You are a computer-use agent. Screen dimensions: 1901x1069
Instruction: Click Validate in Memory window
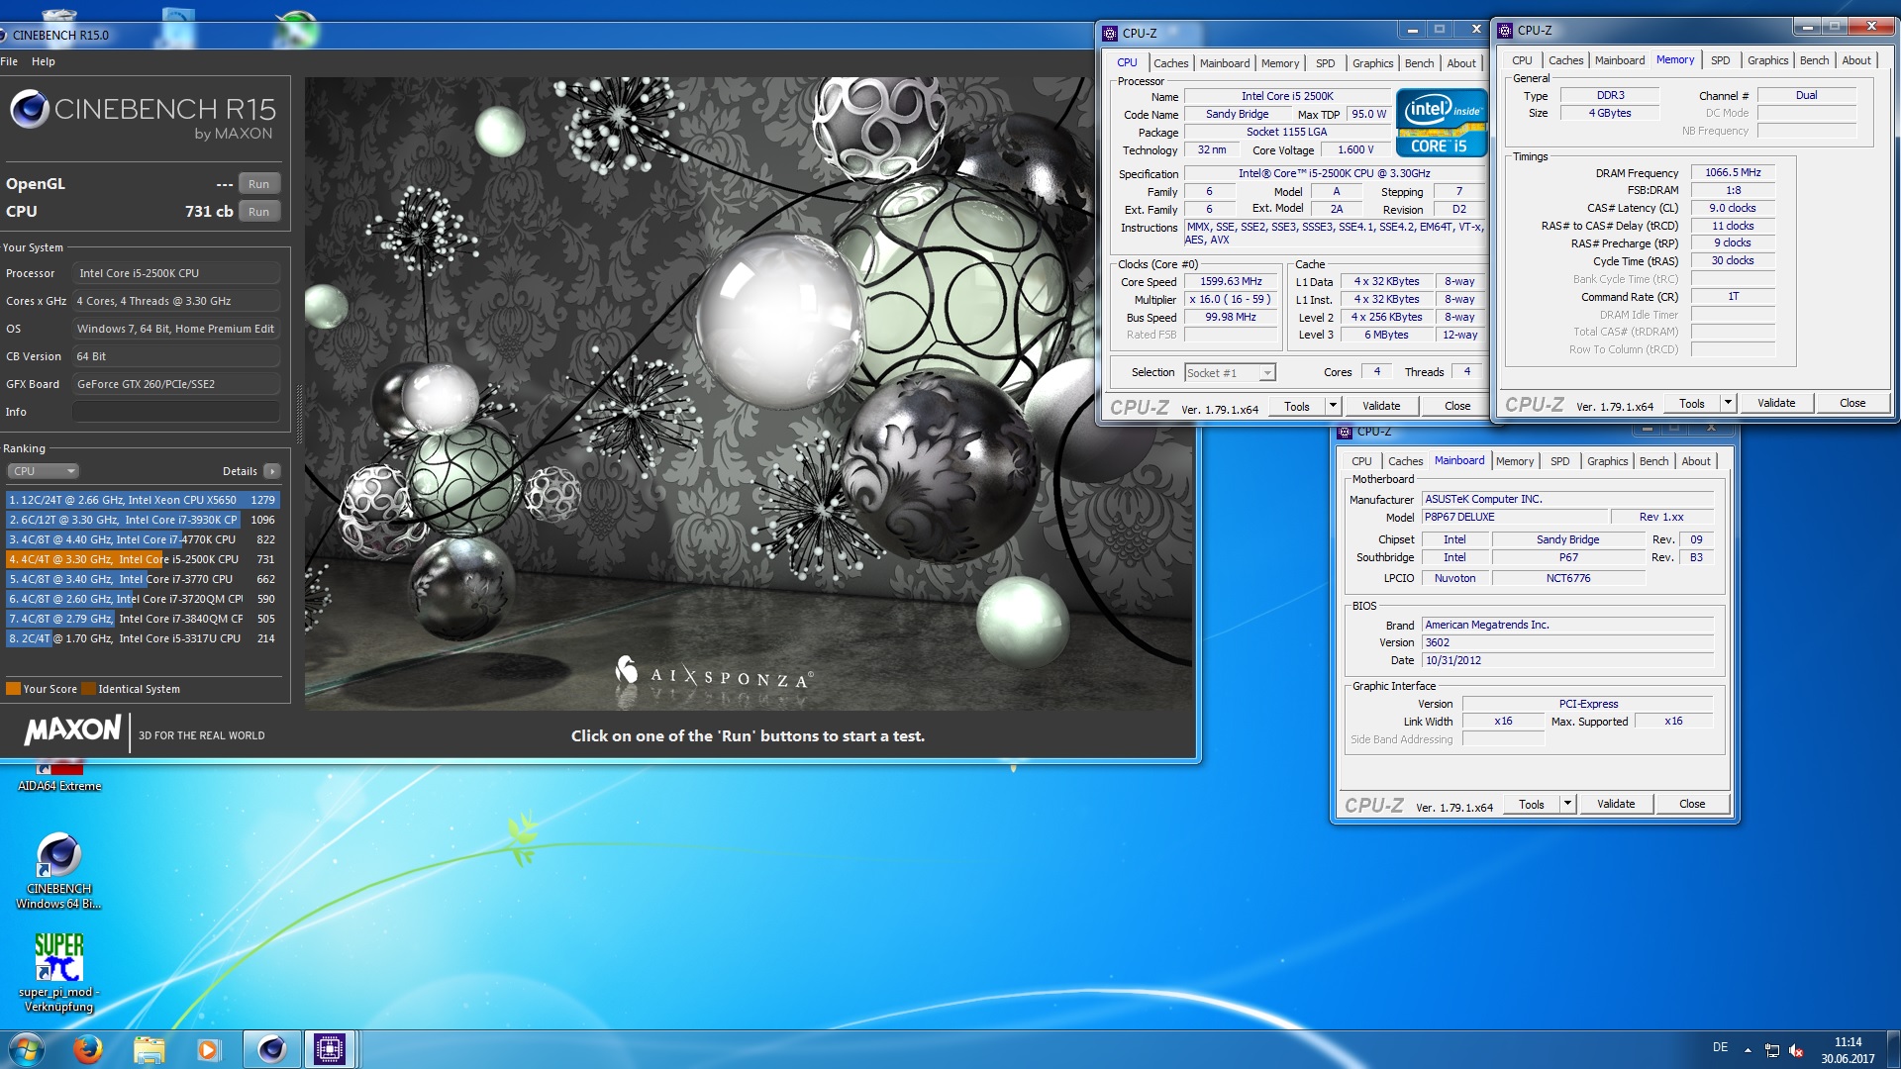(x=1776, y=403)
